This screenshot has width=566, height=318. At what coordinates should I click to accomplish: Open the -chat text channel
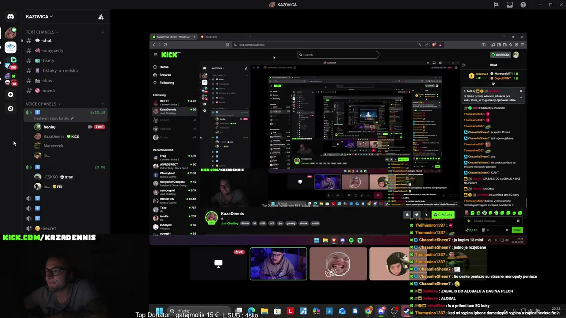(x=66, y=41)
